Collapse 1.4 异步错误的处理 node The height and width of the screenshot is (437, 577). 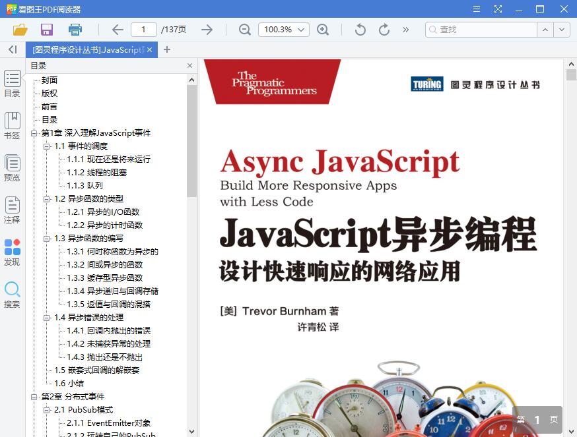47,318
